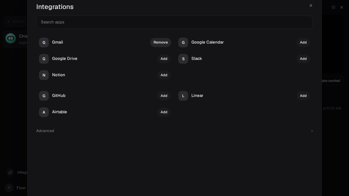The height and width of the screenshot is (196, 349).
Task: Click the Gmail app icon
Action: 44,42
